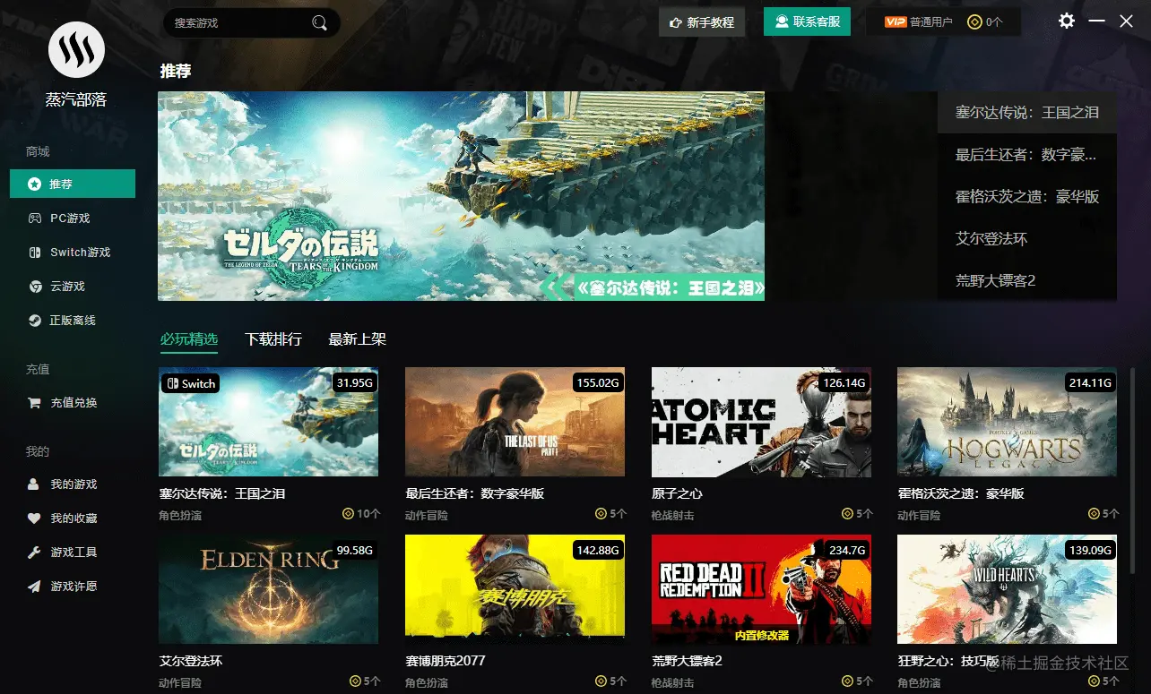Open 游戏许愿 page
This screenshot has width=1151, height=694.
[73, 587]
